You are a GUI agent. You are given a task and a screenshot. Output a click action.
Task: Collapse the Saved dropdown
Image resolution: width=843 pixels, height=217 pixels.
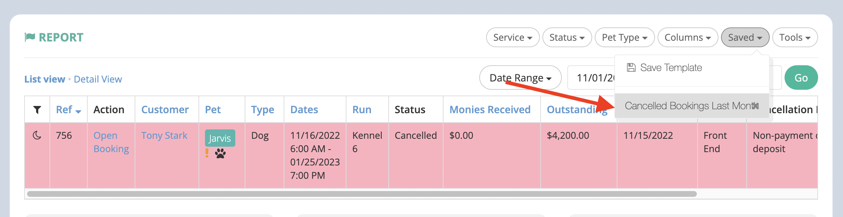point(745,37)
